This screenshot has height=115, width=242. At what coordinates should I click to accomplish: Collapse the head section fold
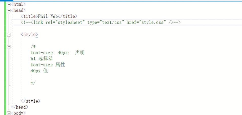[x=9, y=11]
